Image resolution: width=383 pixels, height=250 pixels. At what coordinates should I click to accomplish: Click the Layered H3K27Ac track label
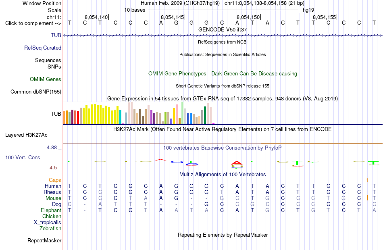coord(26,135)
